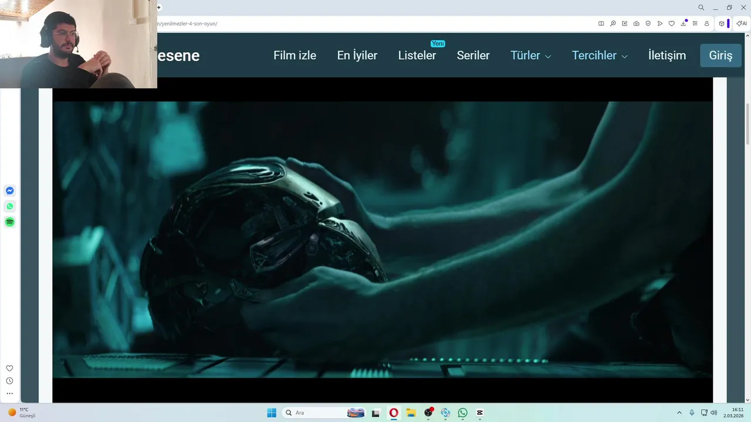Screen dimensions: 751x422
Task: Open the user profile icon in toolbar
Action: [706, 23]
